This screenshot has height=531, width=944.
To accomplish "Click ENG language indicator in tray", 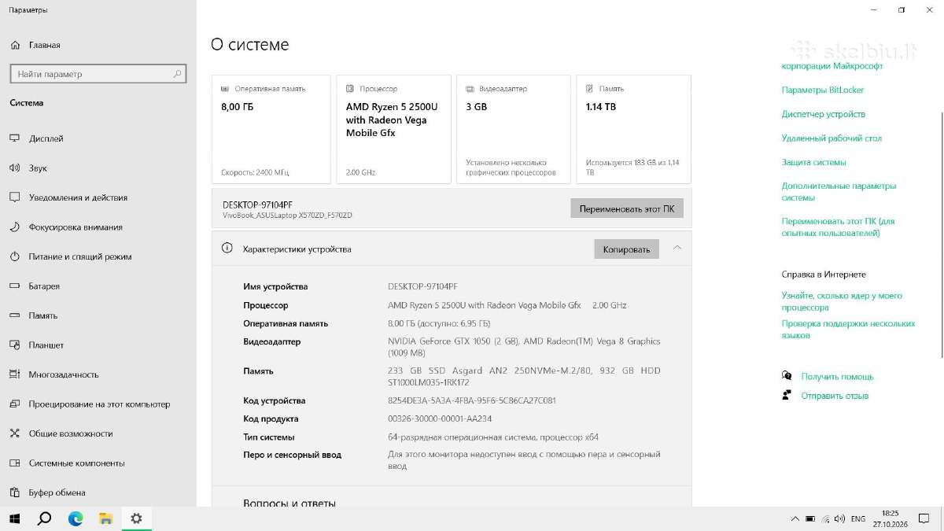I will pyautogui.click(x=858, y=519).
